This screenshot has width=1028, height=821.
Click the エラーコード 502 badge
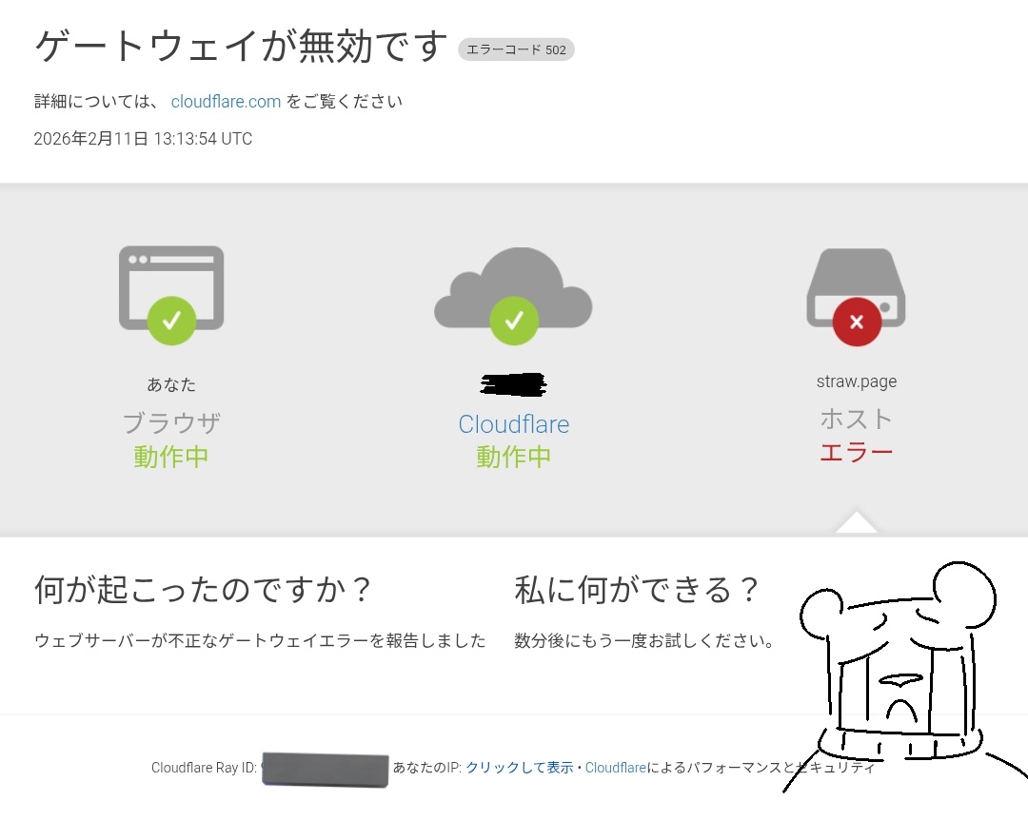(x=516, y=49)
